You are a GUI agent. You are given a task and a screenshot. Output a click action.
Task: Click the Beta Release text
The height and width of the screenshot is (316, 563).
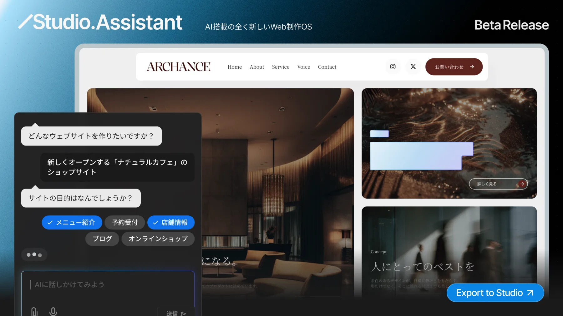coord(511,25)
